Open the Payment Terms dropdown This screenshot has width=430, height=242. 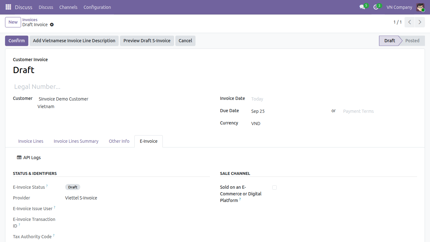(x=380, y=111)
